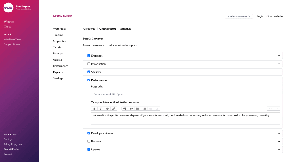Open the Schedule tab

[126, 29]
